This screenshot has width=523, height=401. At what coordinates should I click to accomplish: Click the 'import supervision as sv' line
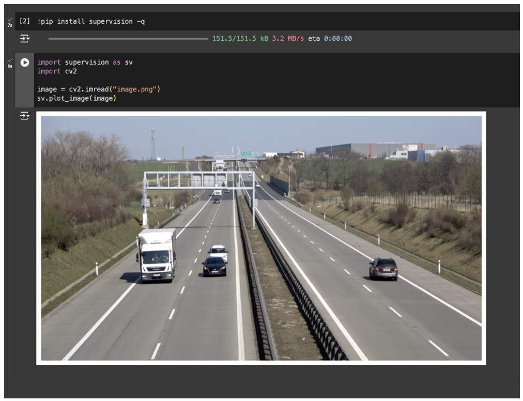coord(85,62)
